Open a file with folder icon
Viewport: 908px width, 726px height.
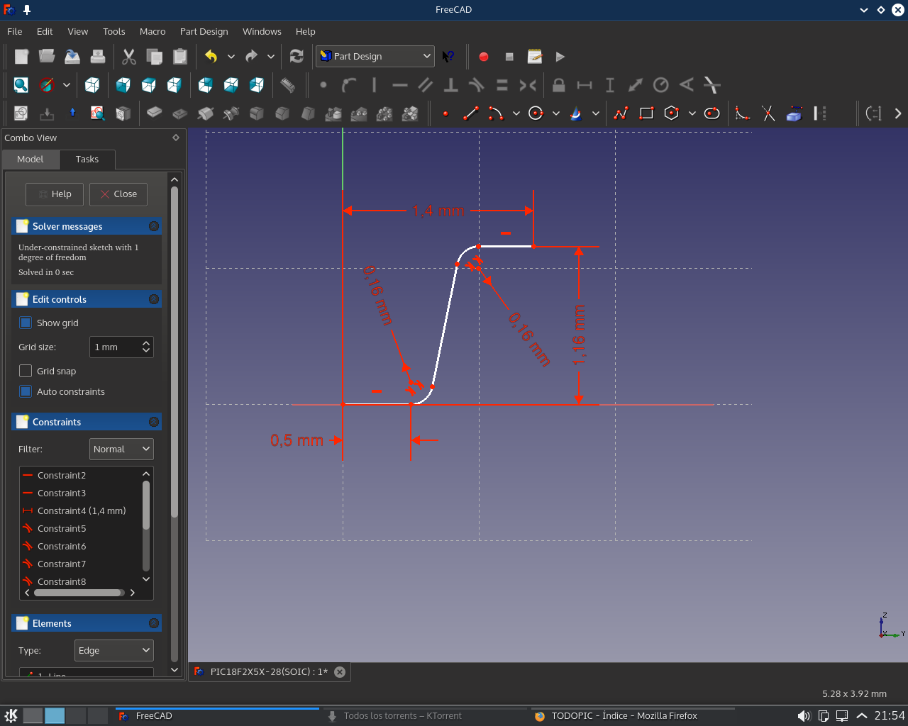pyautogui.click(x=47, y=57)
